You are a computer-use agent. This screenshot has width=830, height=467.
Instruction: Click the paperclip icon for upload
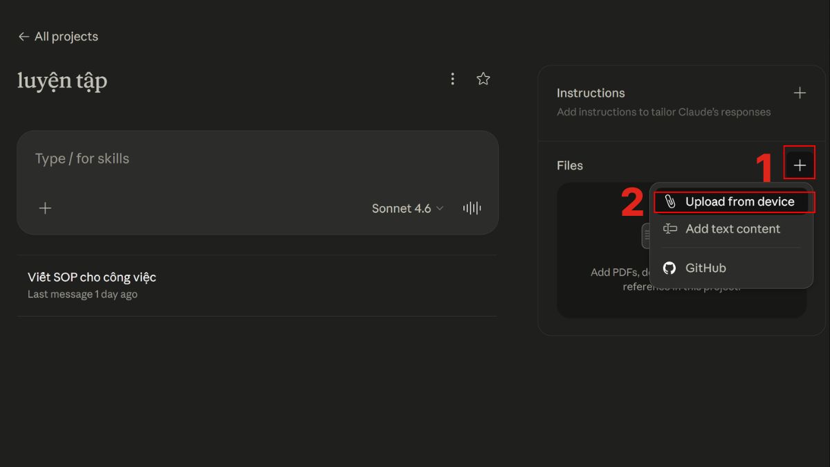670,202
